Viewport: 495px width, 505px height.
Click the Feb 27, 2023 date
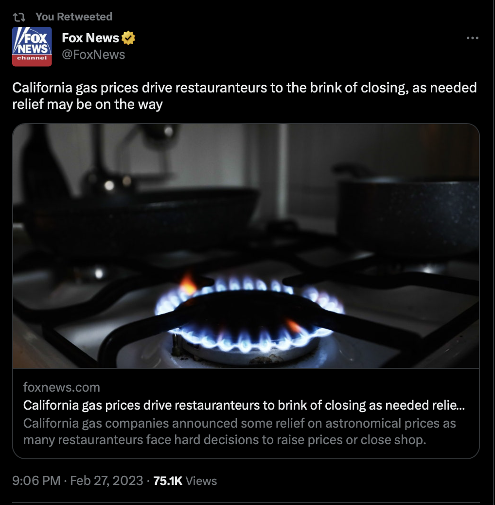point(106,481)
